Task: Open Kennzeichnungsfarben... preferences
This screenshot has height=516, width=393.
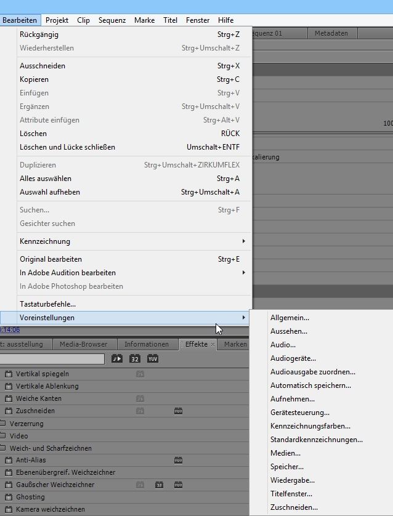Action: [310, 426]
